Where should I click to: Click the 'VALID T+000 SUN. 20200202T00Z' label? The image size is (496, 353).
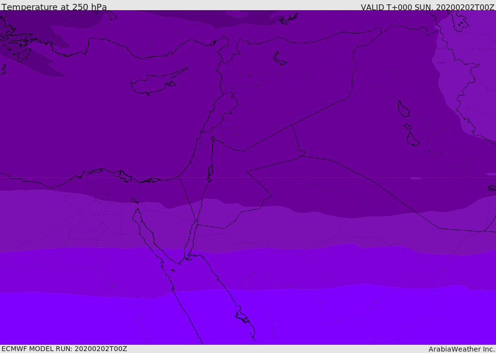click(x=427, y=7)
